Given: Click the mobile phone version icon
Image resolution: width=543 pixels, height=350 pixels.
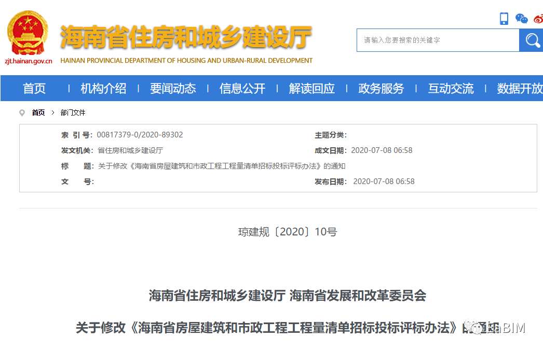Looking at the screenshot, I should pos(504,19).
